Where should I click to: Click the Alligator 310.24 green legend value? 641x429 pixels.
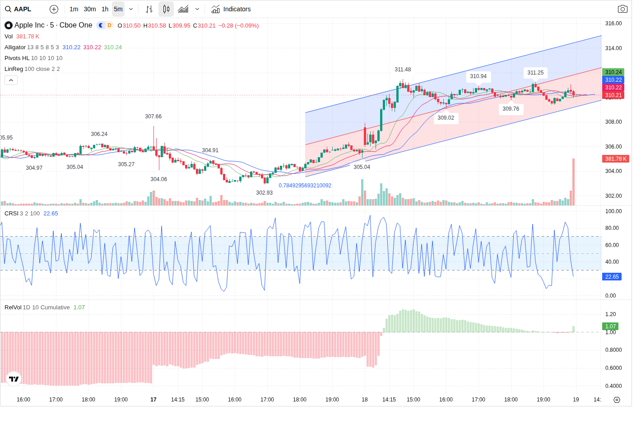[113, 47]
